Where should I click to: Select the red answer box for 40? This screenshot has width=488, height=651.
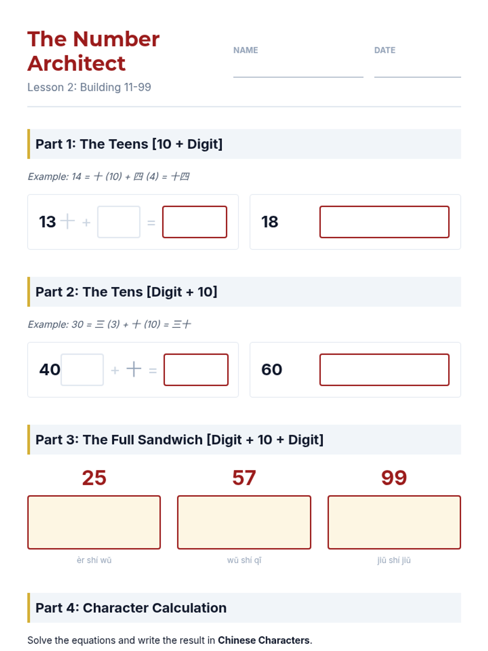click(196, 369)
